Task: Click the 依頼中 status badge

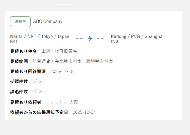Action: pyautogui.click(x=20, y=21)
